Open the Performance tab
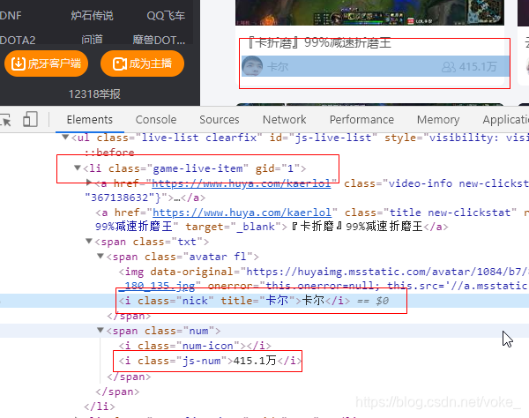Image resolution: width=529 pixels, height=418 pixels. click(x=361, y=119)
